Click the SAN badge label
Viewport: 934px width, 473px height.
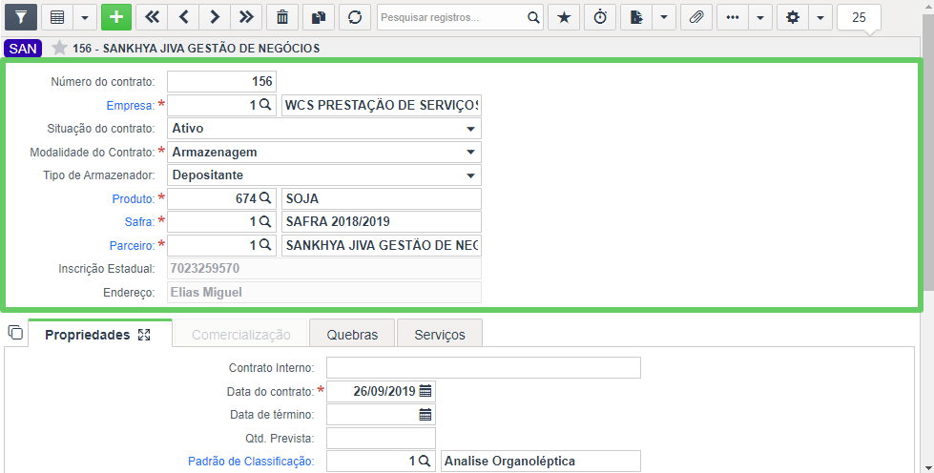[x=23, y=49]
